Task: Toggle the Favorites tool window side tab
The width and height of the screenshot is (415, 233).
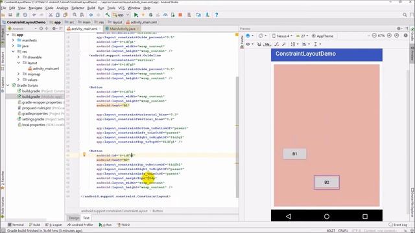Action: tap(3, 180)
